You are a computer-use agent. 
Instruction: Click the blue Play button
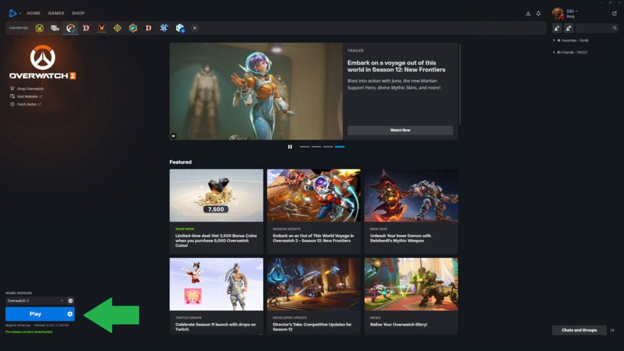(x=37, y=314)
